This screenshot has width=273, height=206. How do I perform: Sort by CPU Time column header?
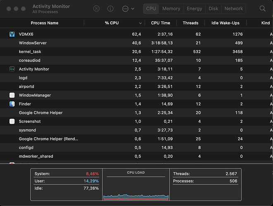pos(160,23)
